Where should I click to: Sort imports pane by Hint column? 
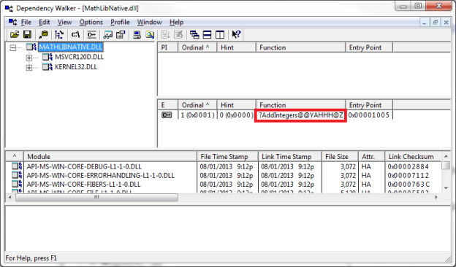(237, 47)
